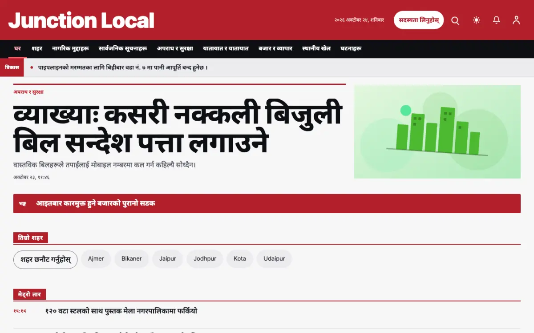Open the green buildings story thumbnail
The width and height of the screenshot is (534, 333).
(x=437, y=132)
